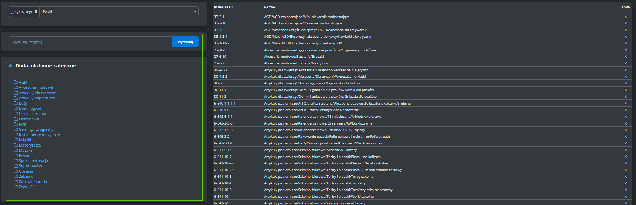The height and width of the screenshot is (205, 636).
Task: Click the NAZWA column header
Action: 269,7
